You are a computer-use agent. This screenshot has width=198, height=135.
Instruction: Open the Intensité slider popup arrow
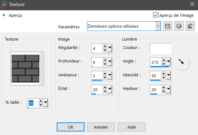pyautogui.click(x=169, y=76)
